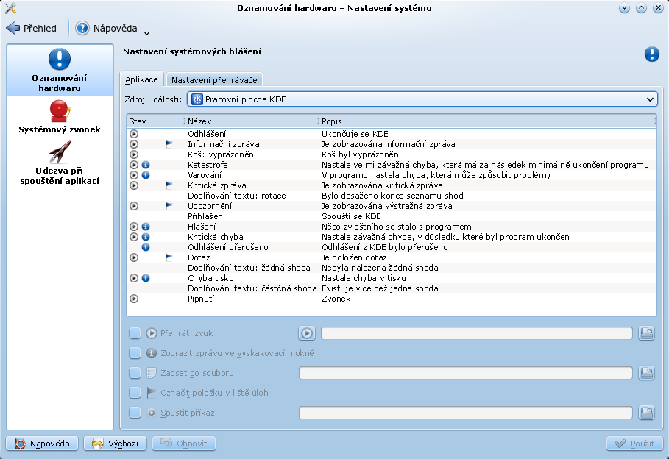The image size is (669, 459).
Task: Click the sound file path field
Action: click(x=477, y=333)
